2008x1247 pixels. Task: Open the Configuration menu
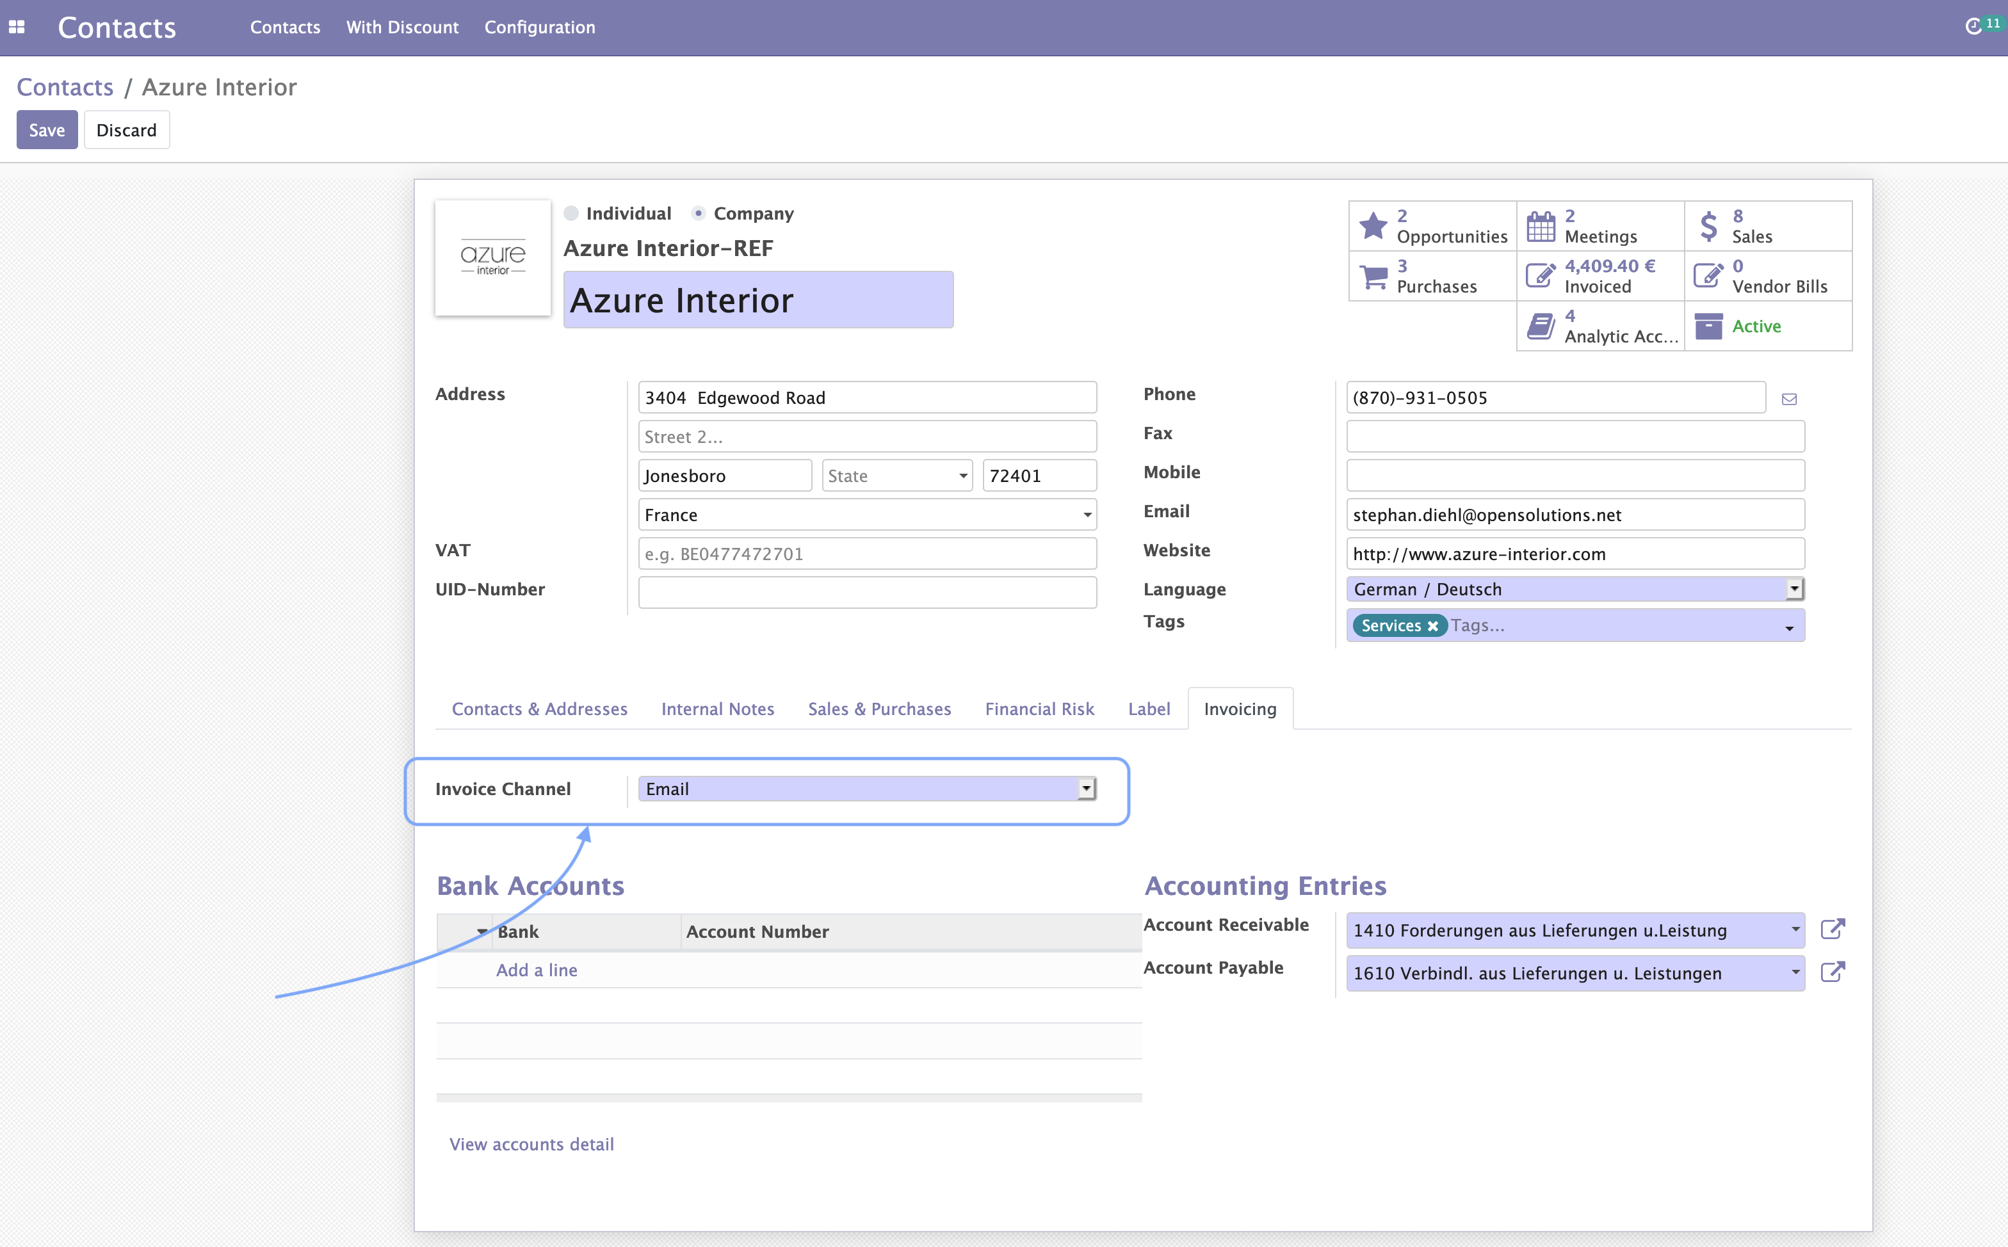(540, 28)
